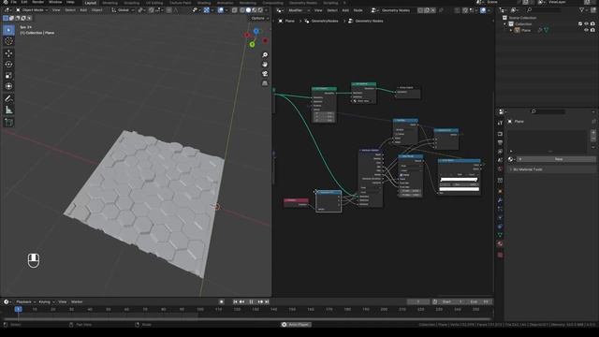Toggle Collection visibility eye in outliner
Viewport: 599px width, 337px height.
[x=587, y=23]
